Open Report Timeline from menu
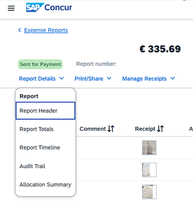 click(45, 148)
